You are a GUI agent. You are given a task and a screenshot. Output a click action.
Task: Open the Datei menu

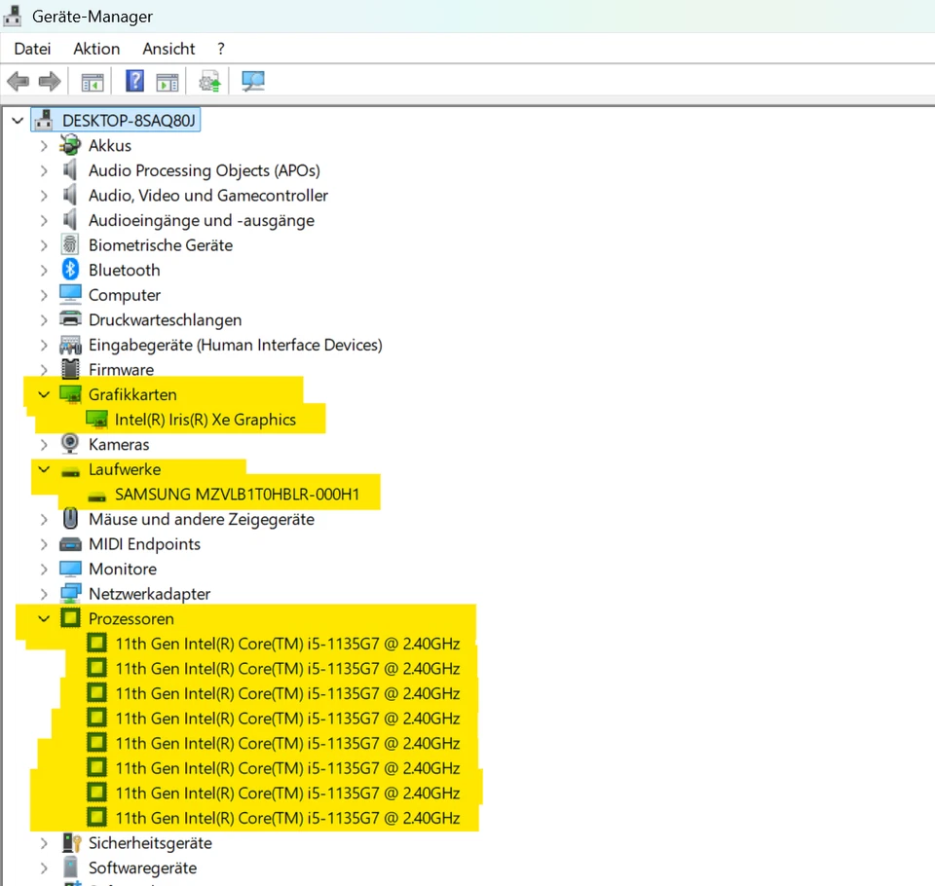coord(32,49)
